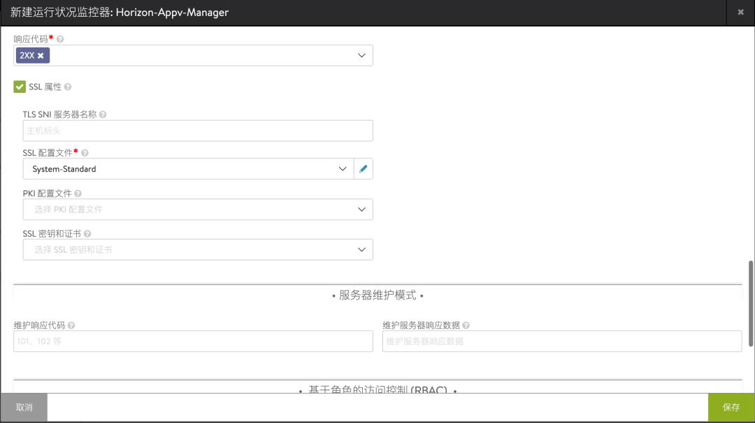Open help icon next to 维护服务器响应数据
This screenshot has height=423, width=755.
point(466,325)
